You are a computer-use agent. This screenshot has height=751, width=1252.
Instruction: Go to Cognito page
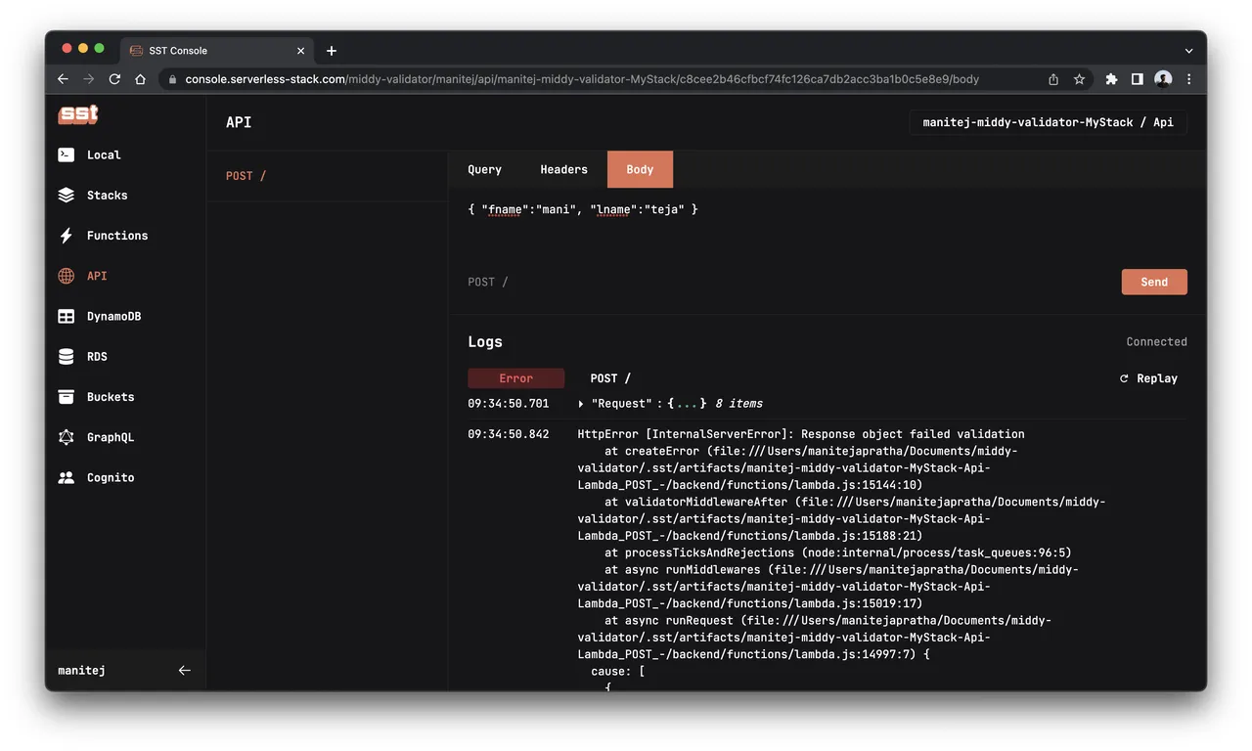point(111,477)
